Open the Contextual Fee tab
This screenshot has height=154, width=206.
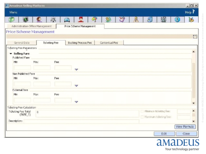tap(109, 43)
